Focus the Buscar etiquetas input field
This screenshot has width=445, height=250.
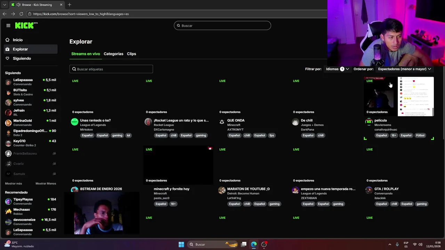point(111,69)
